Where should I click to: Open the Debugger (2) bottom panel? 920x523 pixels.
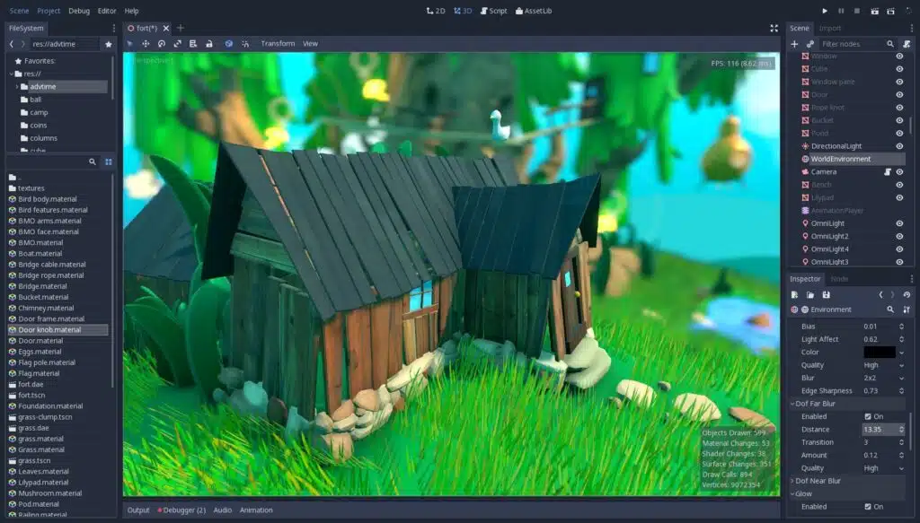point(181,510)
